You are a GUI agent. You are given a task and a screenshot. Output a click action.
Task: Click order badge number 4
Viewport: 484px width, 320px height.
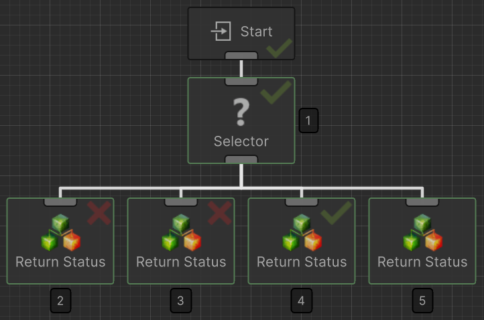click(x=301, y=301)
